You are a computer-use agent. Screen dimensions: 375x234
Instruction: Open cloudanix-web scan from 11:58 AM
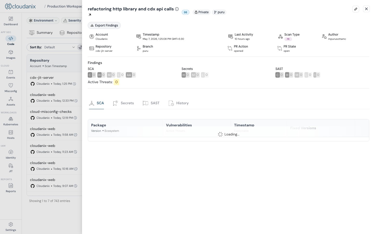(54, 132)
